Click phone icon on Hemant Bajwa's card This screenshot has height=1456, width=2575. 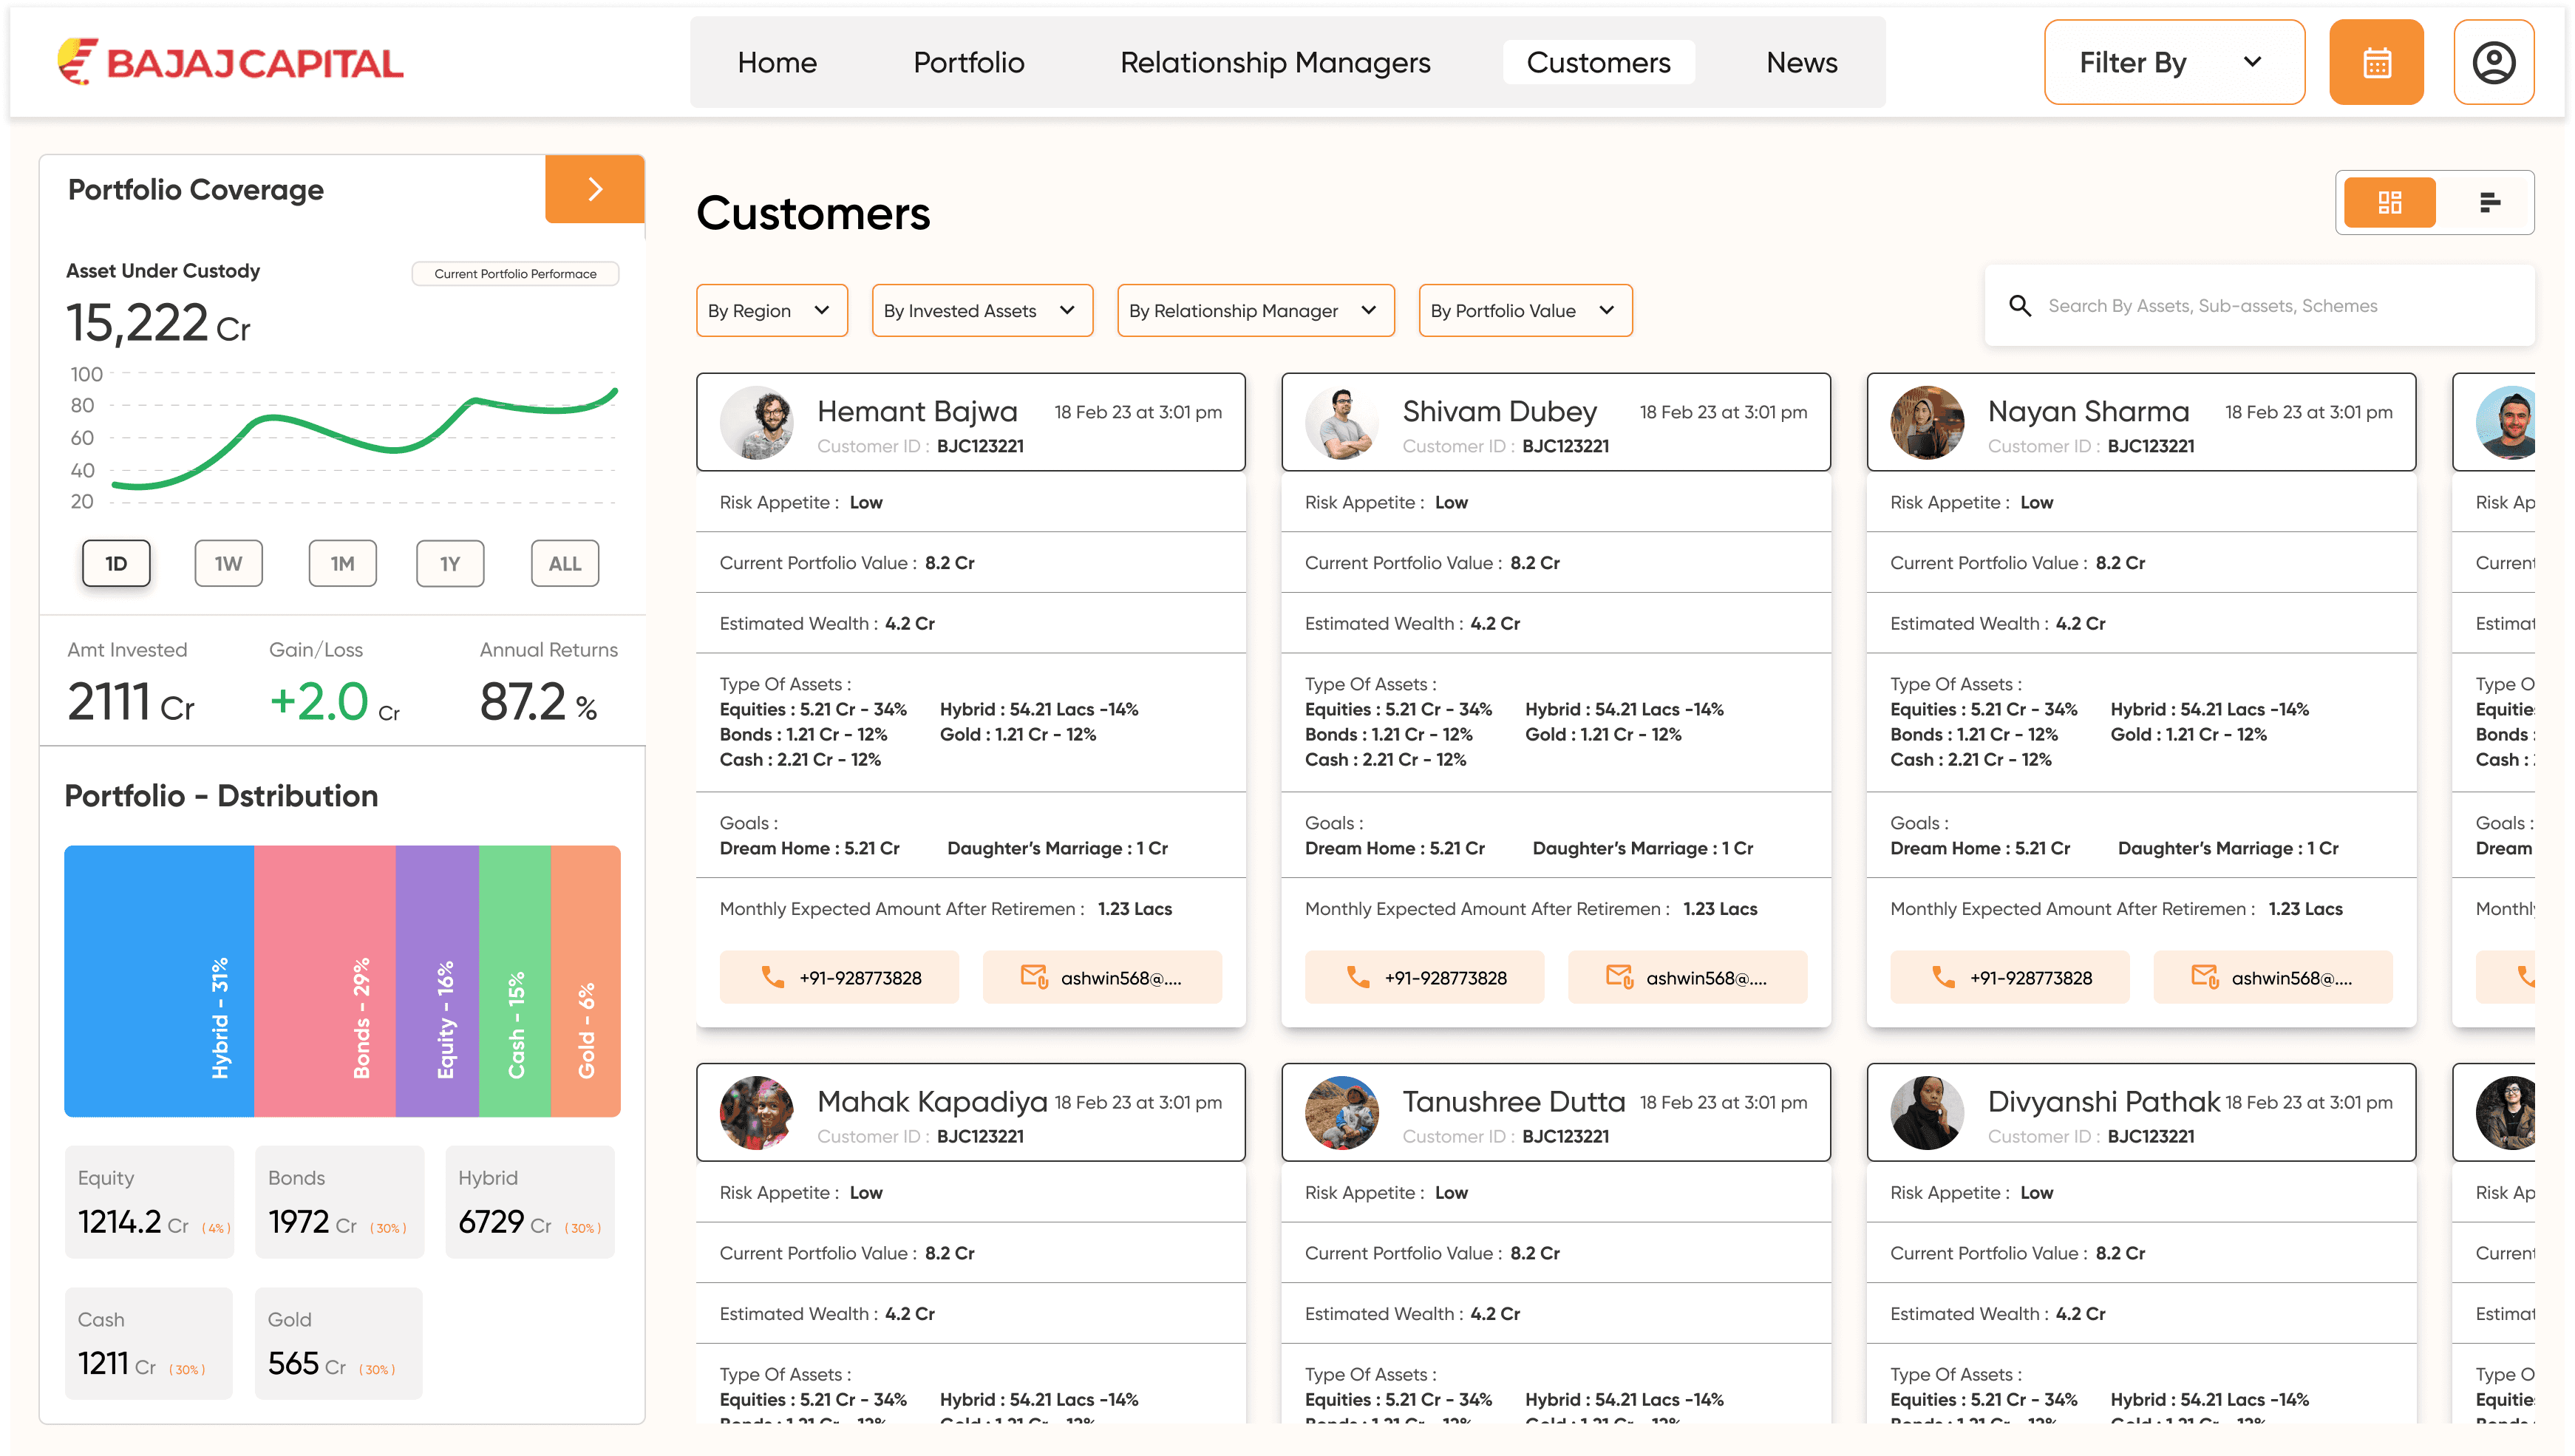coord(773,977)
